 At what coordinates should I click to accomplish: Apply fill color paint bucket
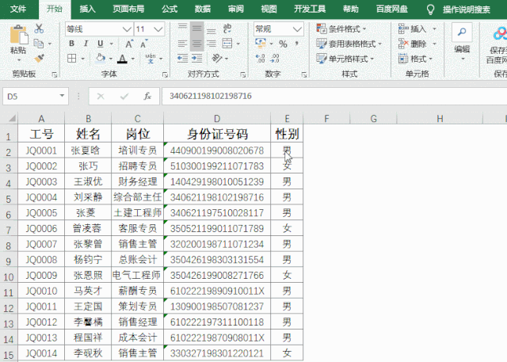pyautogui.click(x=101, y=58)
